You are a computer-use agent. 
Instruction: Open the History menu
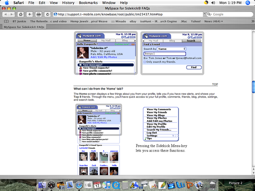click(x=68, y=2)
